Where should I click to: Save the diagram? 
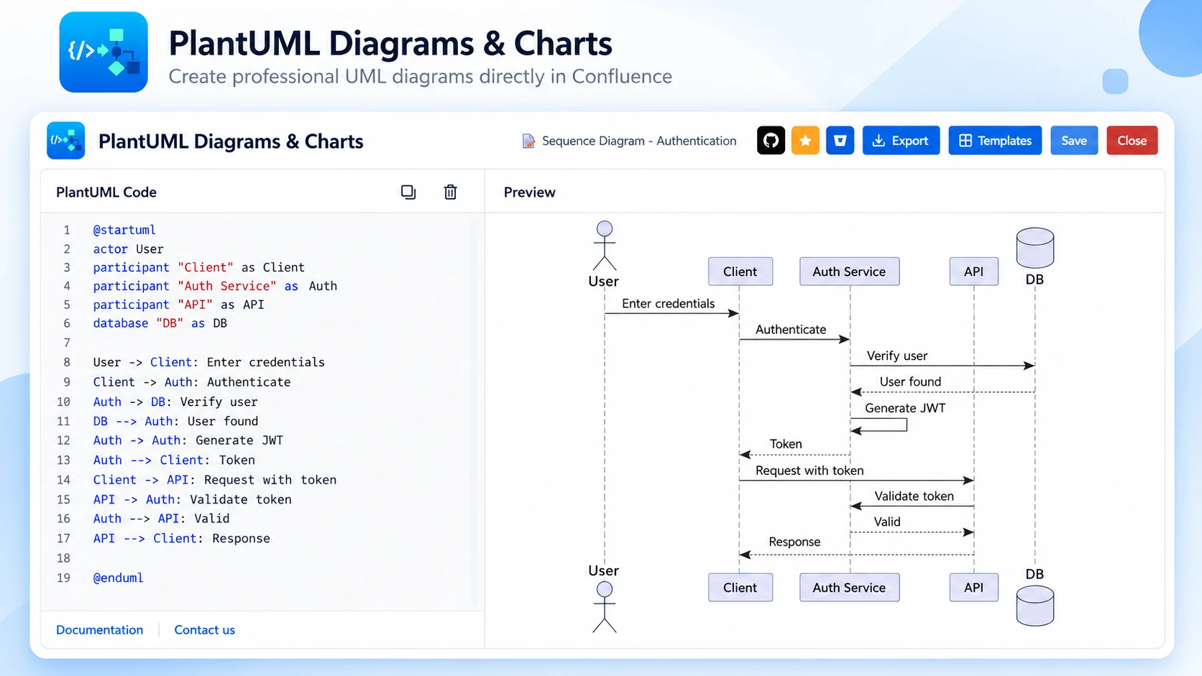[1074, 141]
